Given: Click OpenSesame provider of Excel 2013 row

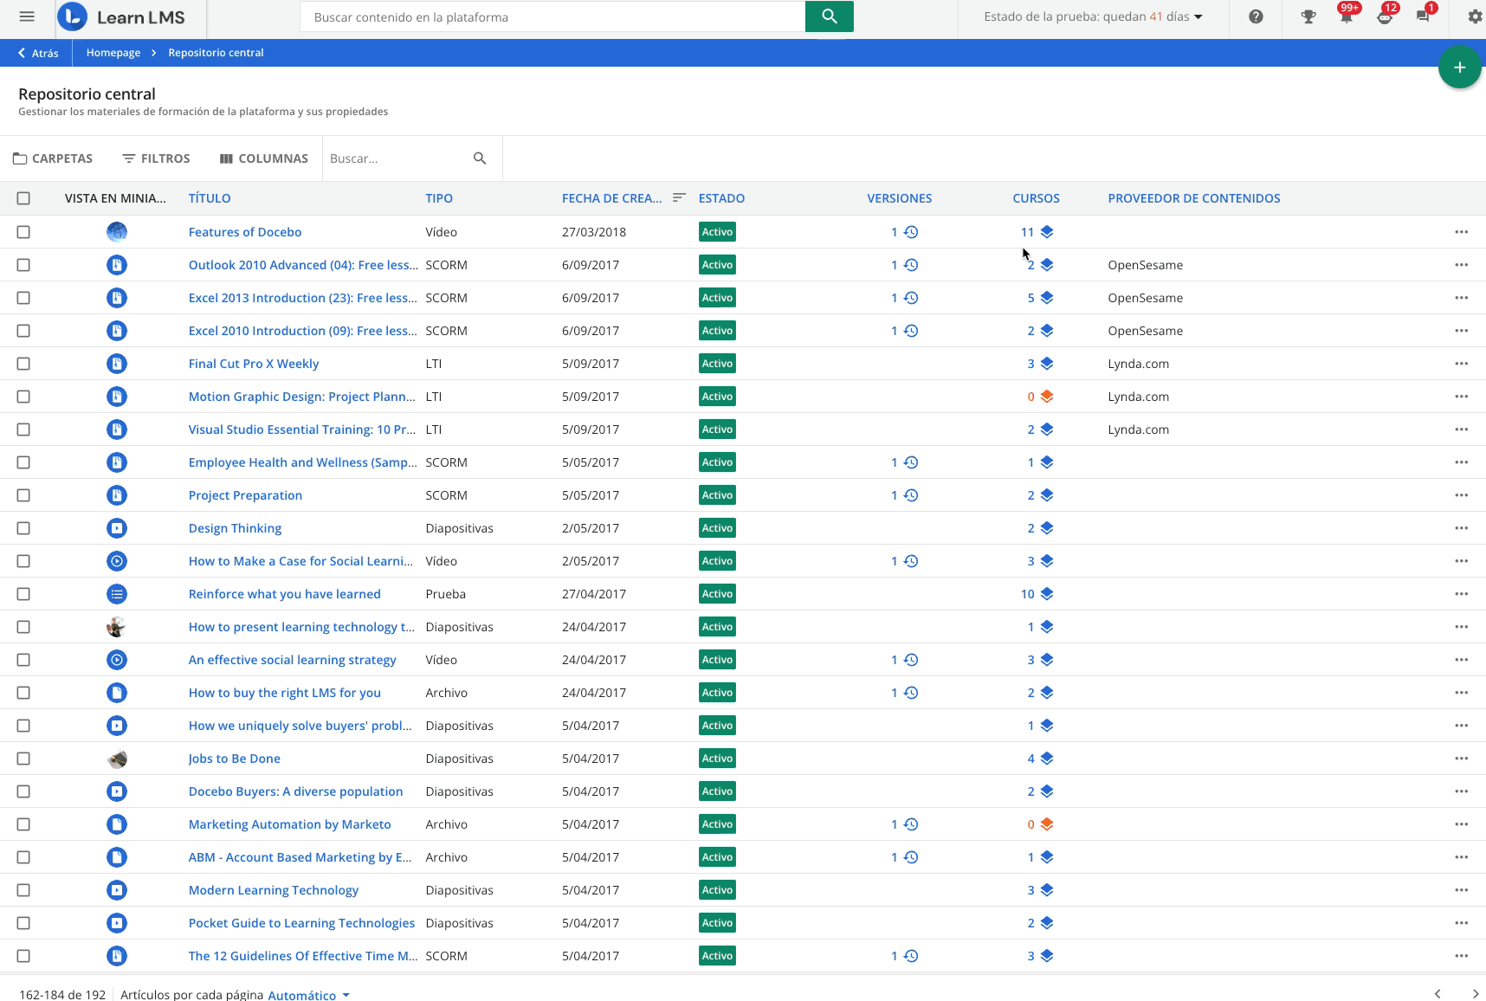Looking at the screenshot, I should 1145,298.
